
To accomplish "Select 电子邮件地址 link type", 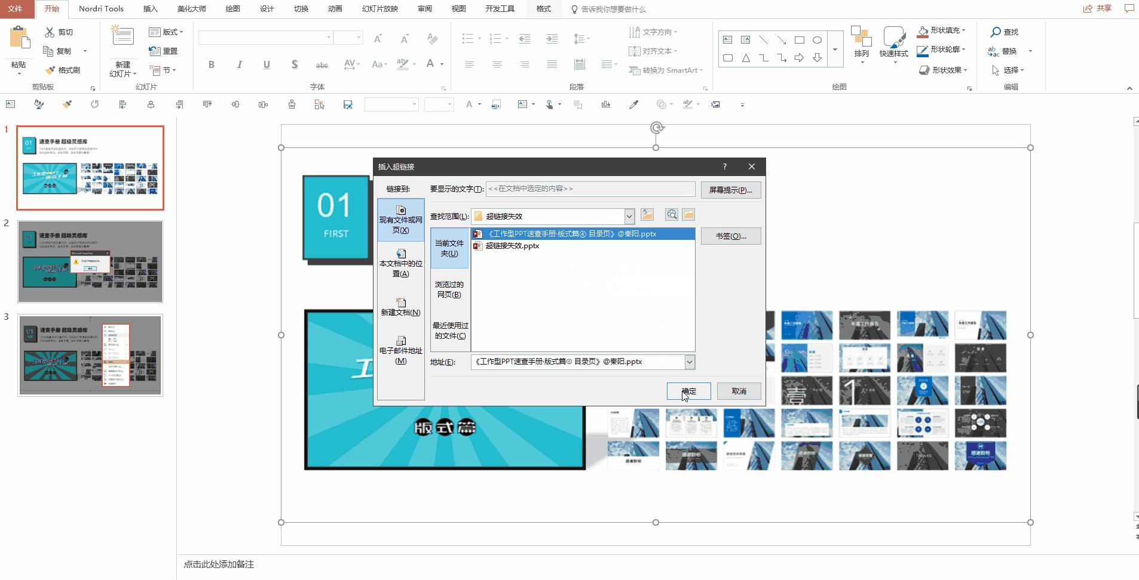I will coord(401,350).
